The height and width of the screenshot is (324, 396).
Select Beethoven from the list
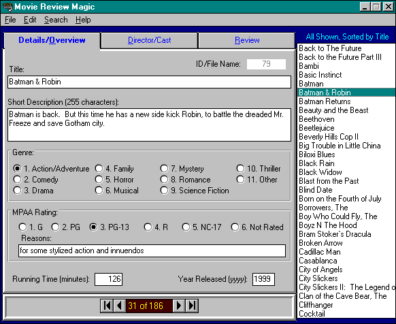coord(346,119)
